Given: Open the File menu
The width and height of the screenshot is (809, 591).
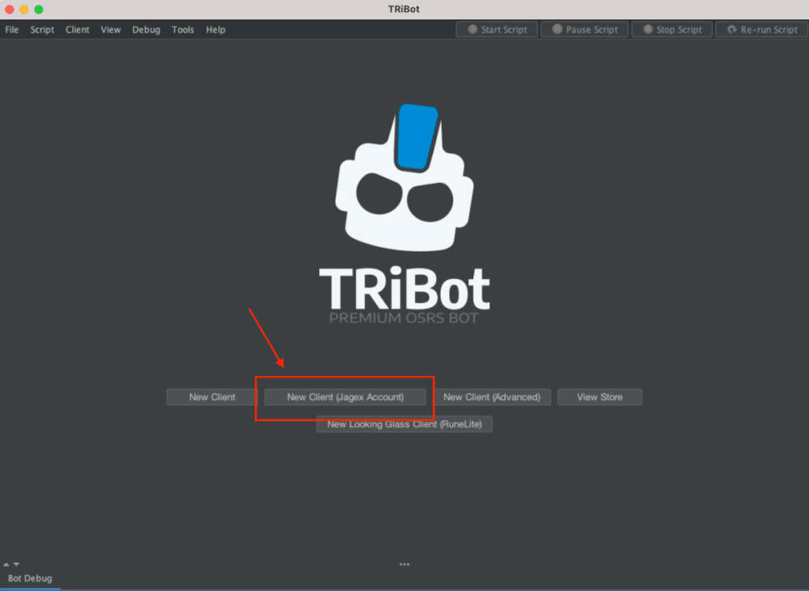Looking at the screenshot, I should click(x=12, y=29).
